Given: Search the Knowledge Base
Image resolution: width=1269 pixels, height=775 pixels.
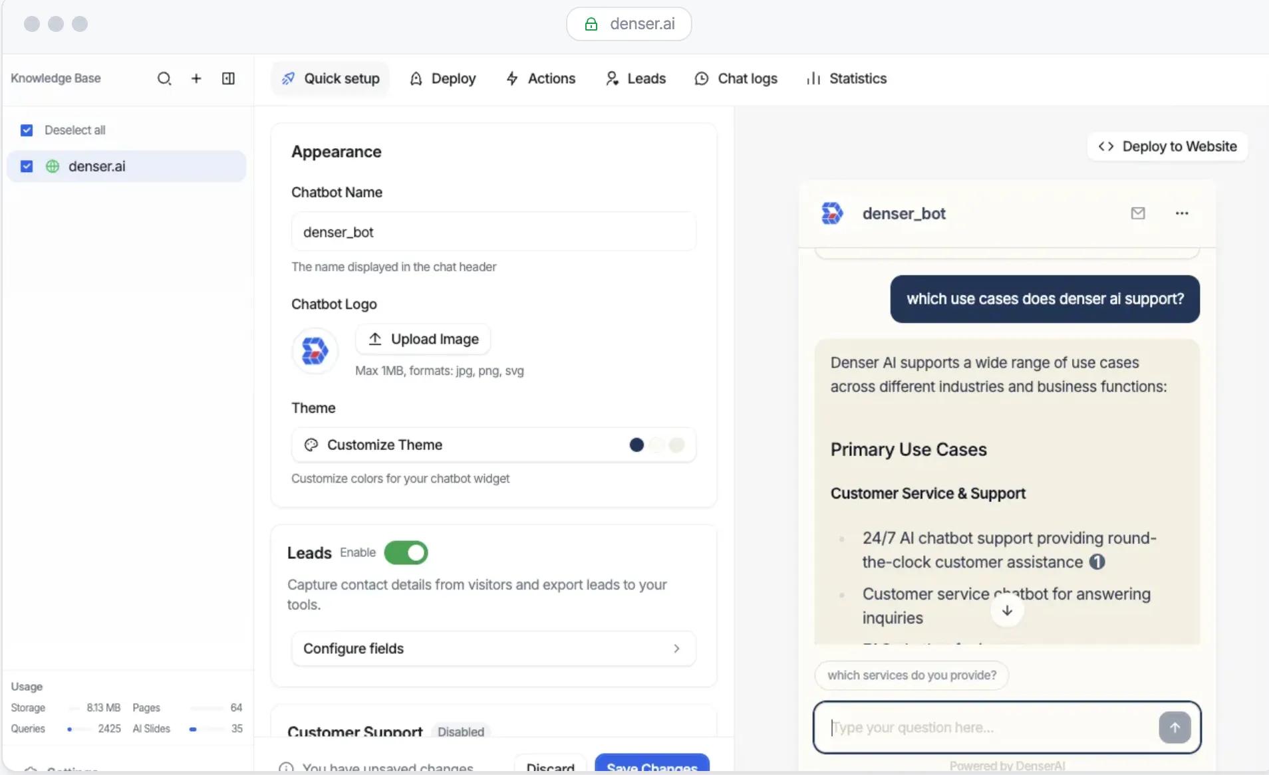Looking at the screenshot, I should pyautogui.click(x=164, y=78).
